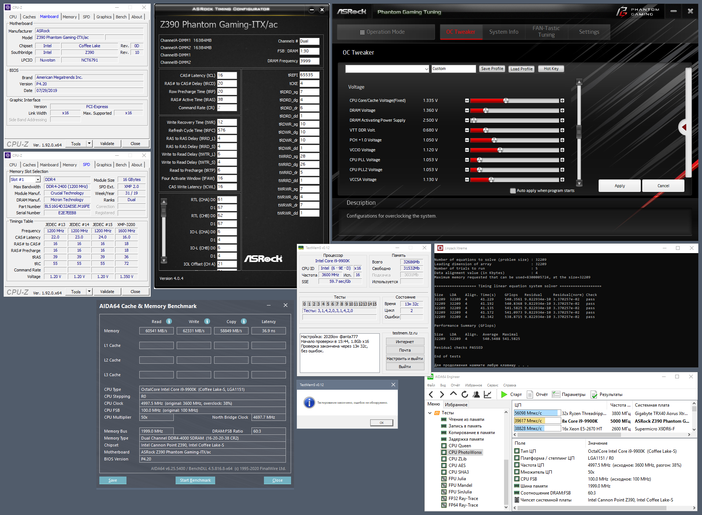Screen dimensions: 702x515
Task: Click the Custom profile name field
Action: [x=453, y=69]
